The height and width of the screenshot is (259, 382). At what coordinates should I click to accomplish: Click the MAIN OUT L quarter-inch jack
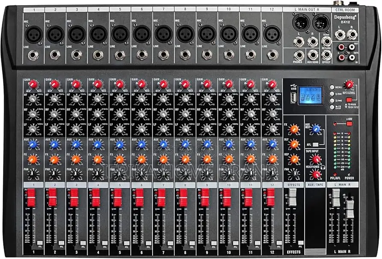pos(299,42)
